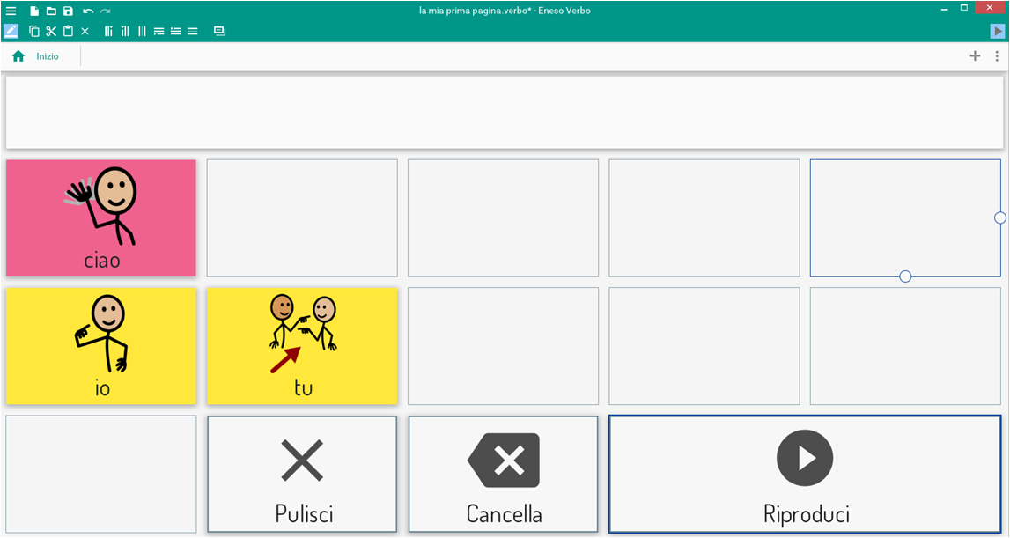Open the hamburger main menu
The height and width of the screenshot is (538, 1010).
(11, 11)
